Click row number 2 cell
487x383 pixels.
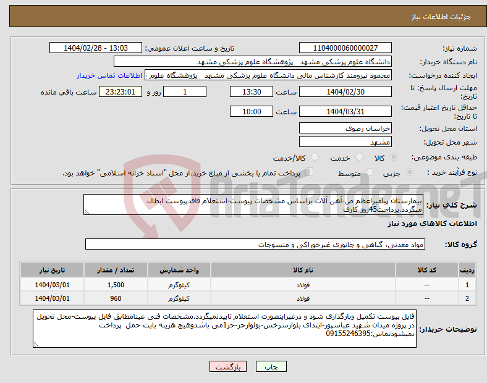coord(467,298)
